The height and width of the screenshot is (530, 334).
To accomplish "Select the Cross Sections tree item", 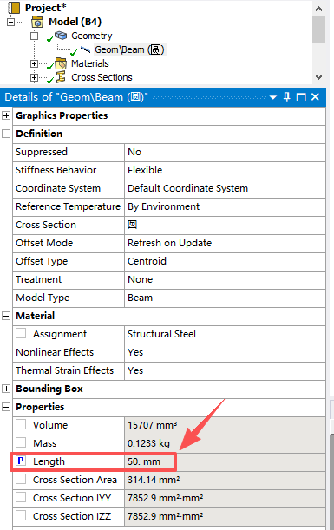I will pos(102,77).
